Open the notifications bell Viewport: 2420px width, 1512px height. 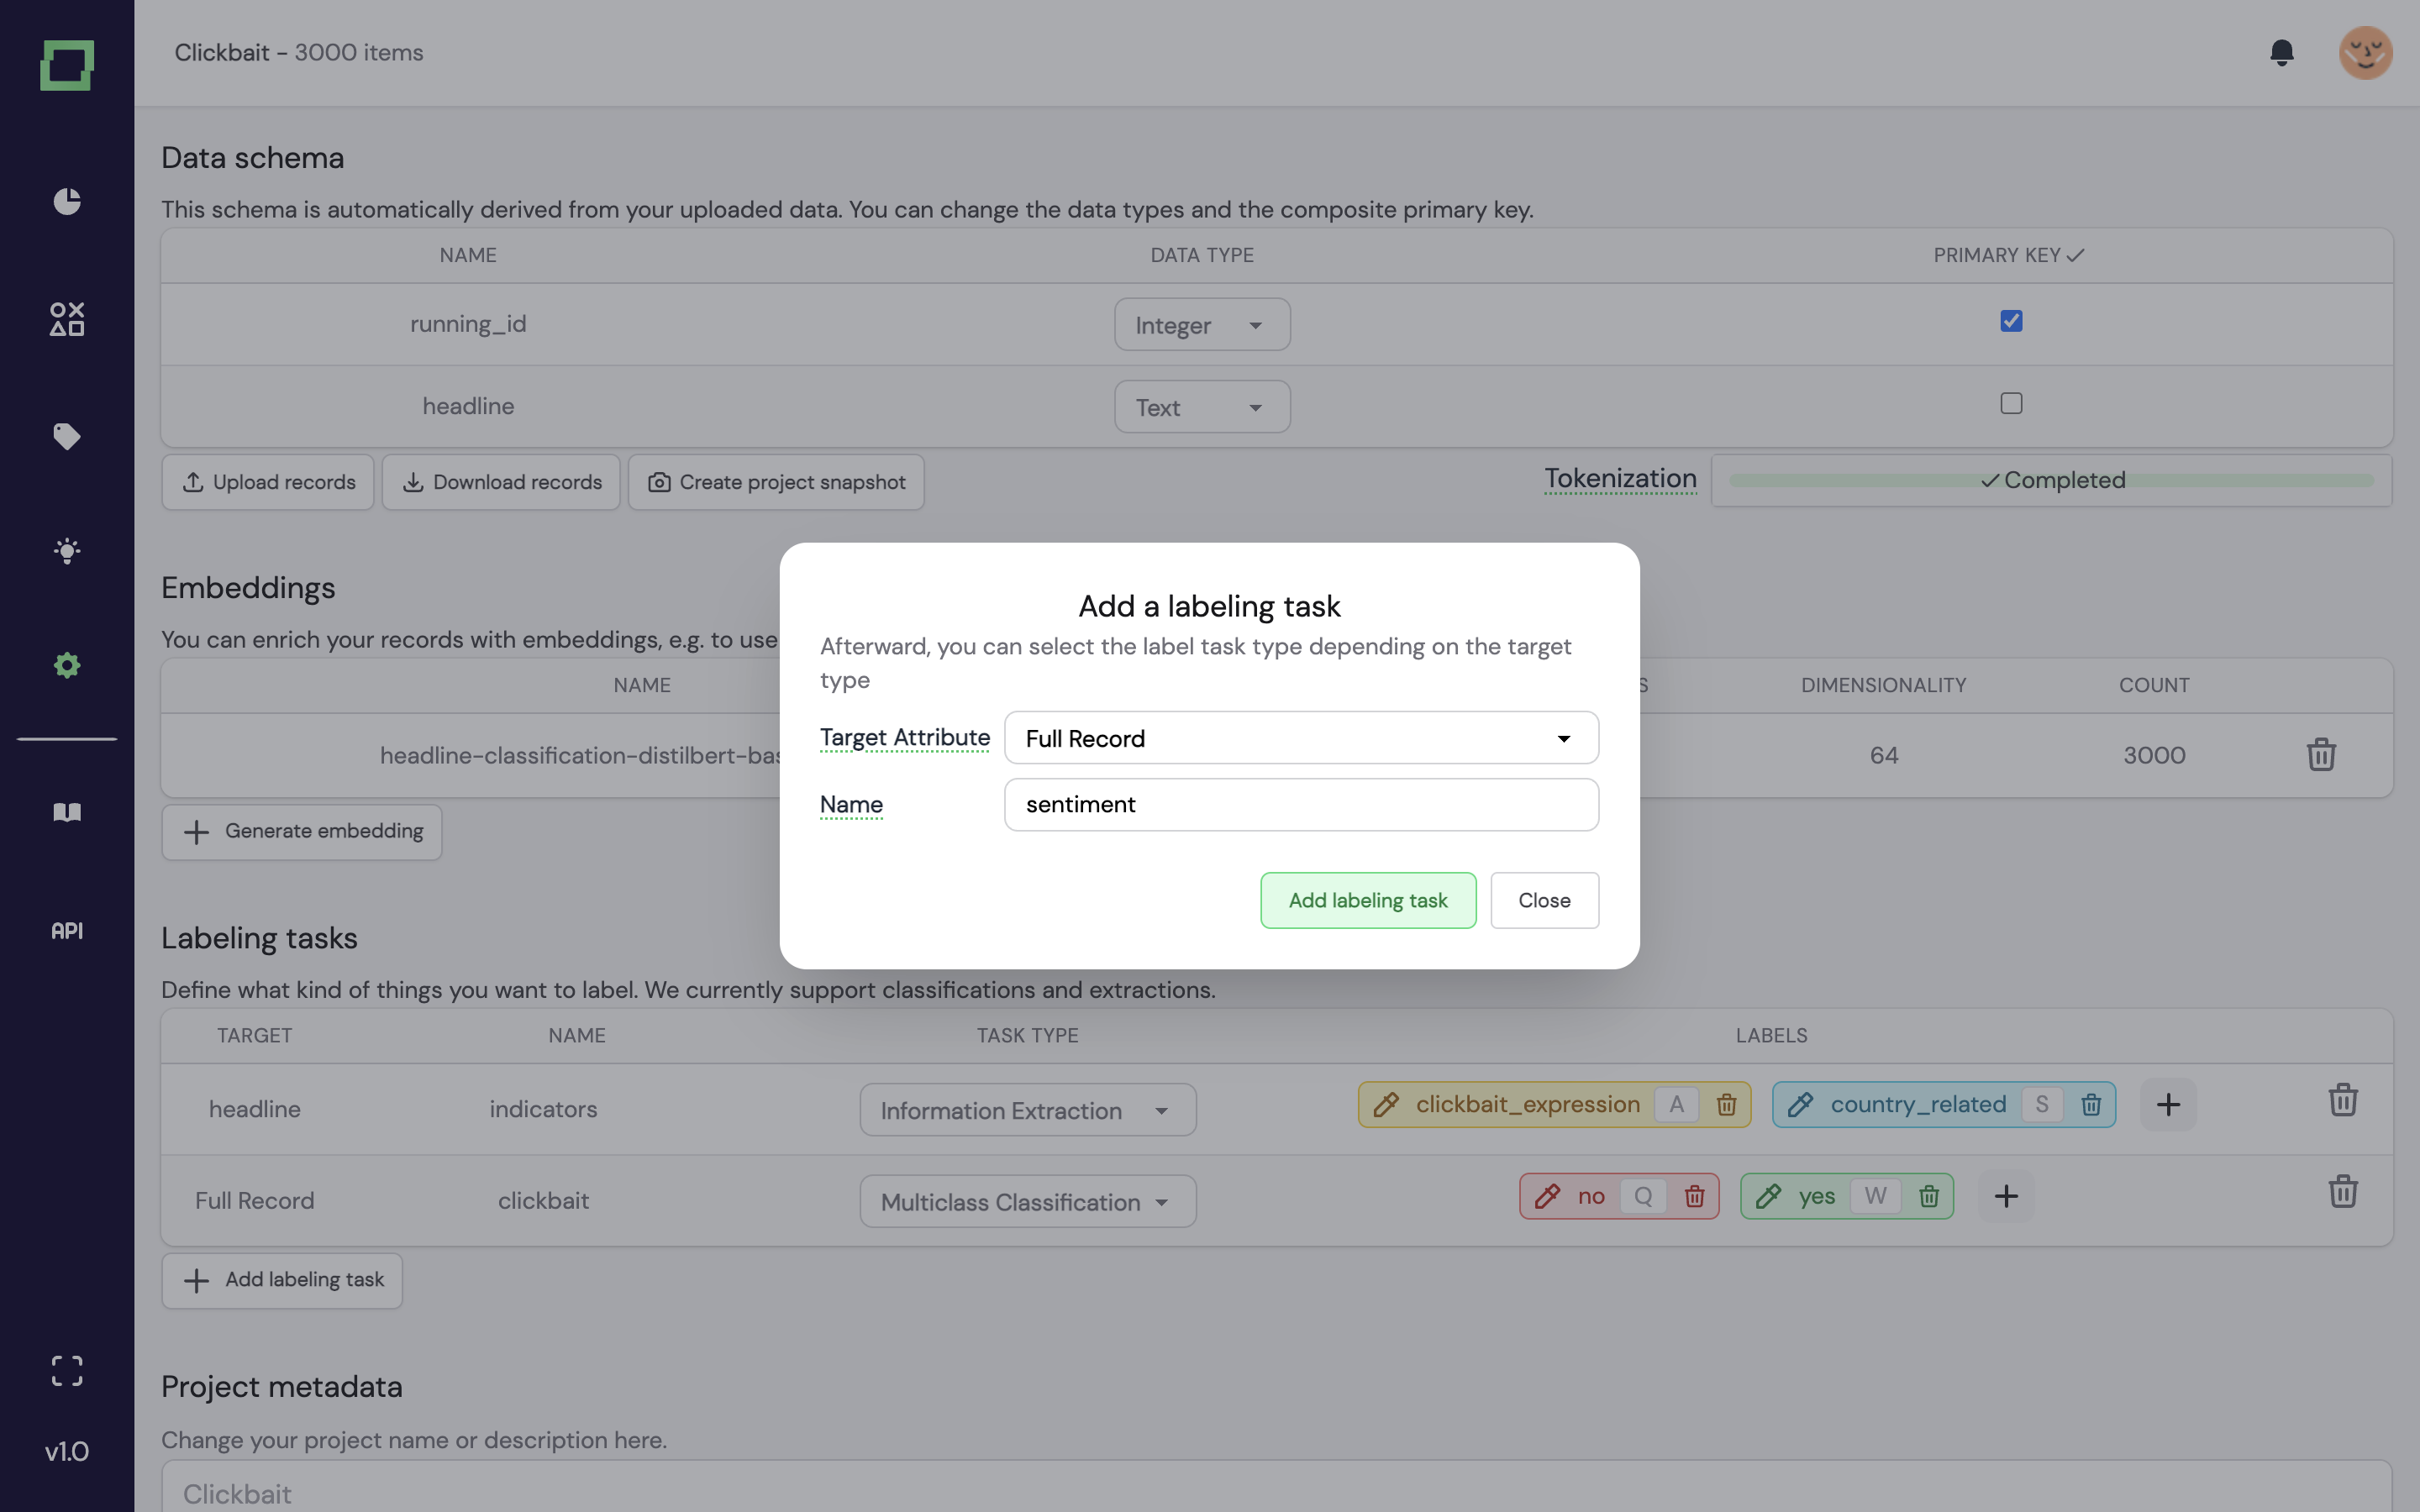click(x=2281, y=52)
